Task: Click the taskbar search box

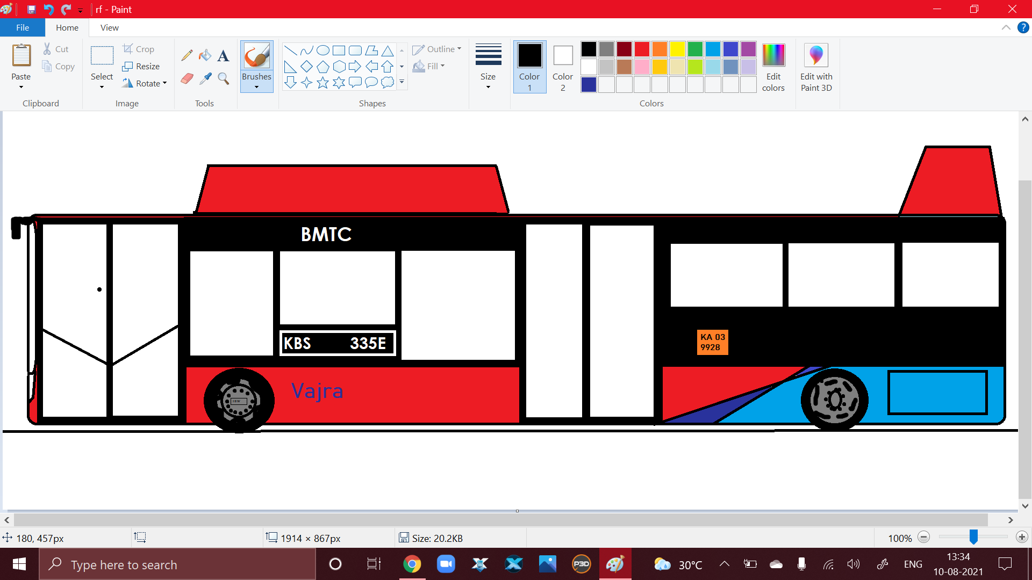Action: 177,564
